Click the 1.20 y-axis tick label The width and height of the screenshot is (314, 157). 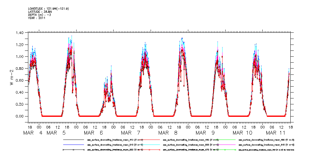tap(20, 45)
